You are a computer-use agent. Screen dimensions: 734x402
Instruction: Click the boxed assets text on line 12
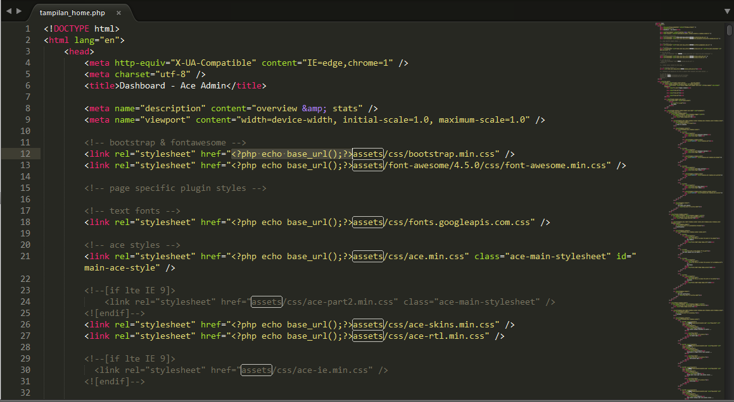(367, 154)
